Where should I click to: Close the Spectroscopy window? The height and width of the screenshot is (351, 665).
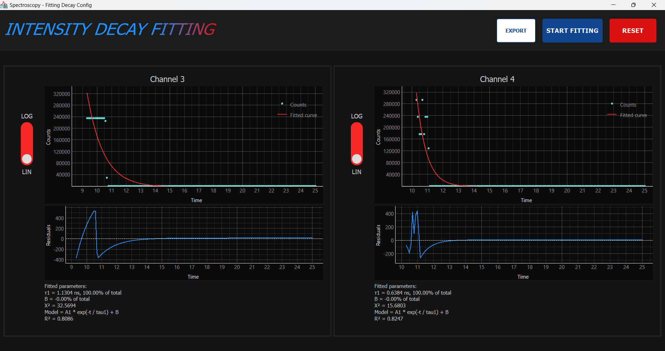point(654,5)
